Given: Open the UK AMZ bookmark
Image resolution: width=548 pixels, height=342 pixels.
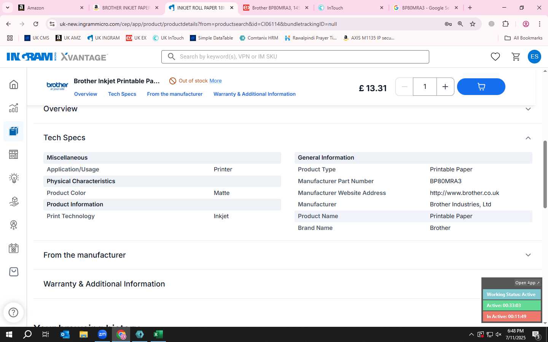Looking at the screenshot, I should tap(68, 38).
